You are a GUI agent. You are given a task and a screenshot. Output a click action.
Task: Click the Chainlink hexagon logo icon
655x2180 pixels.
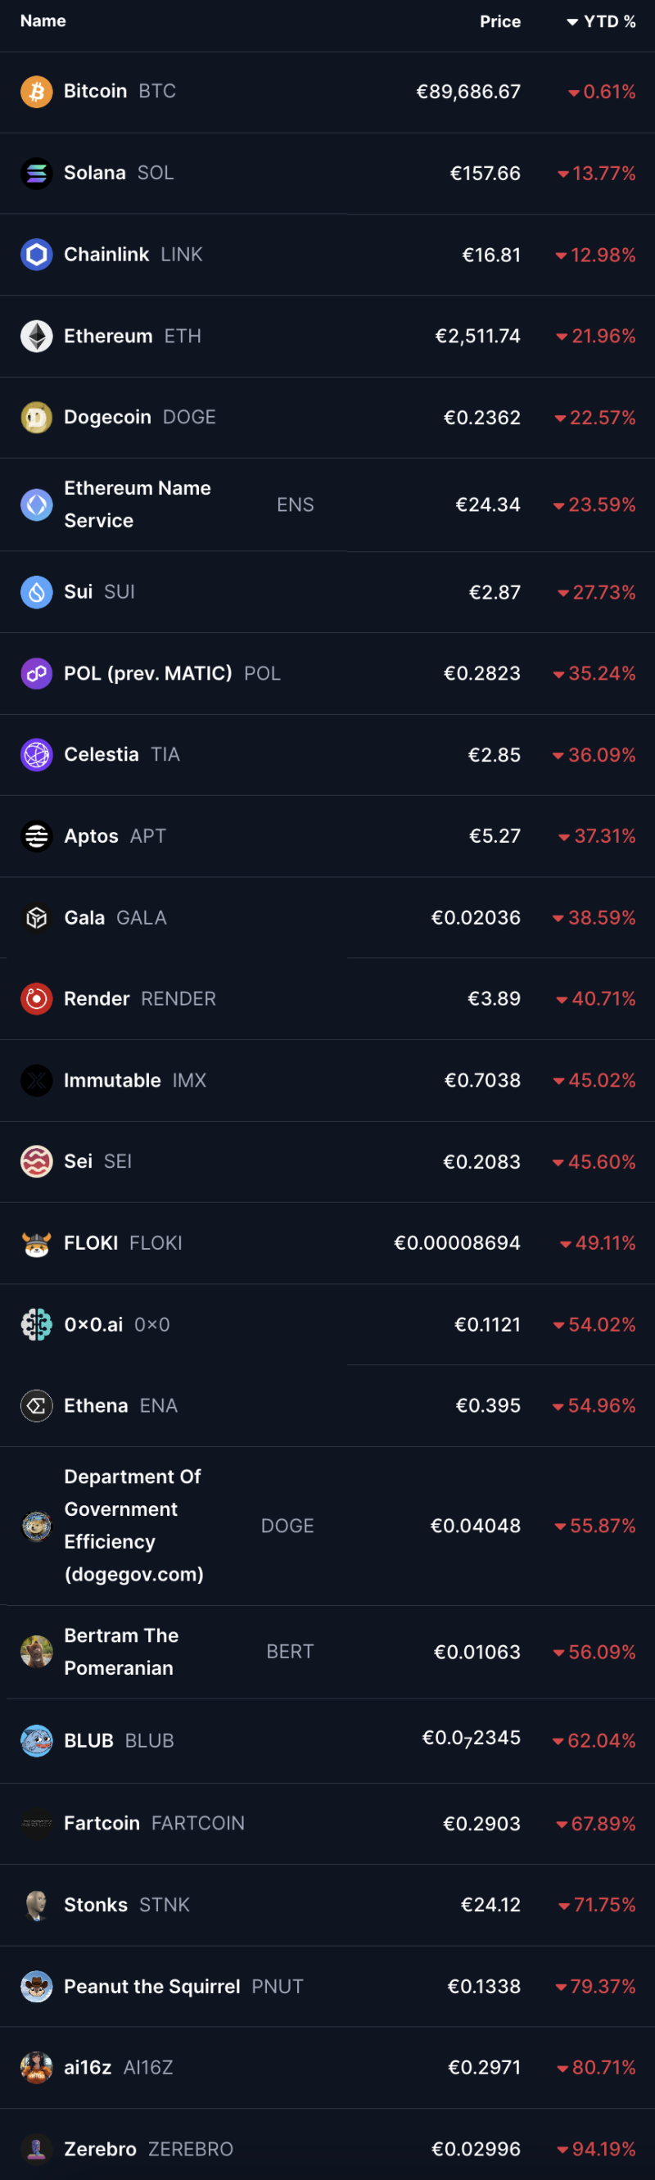[x=36, y=255]
